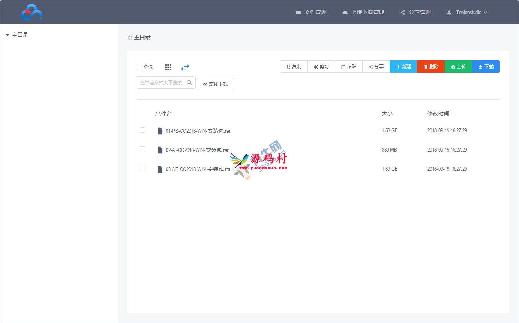
Task: Focus the folder search input field
Action: [x=162, y=83]
